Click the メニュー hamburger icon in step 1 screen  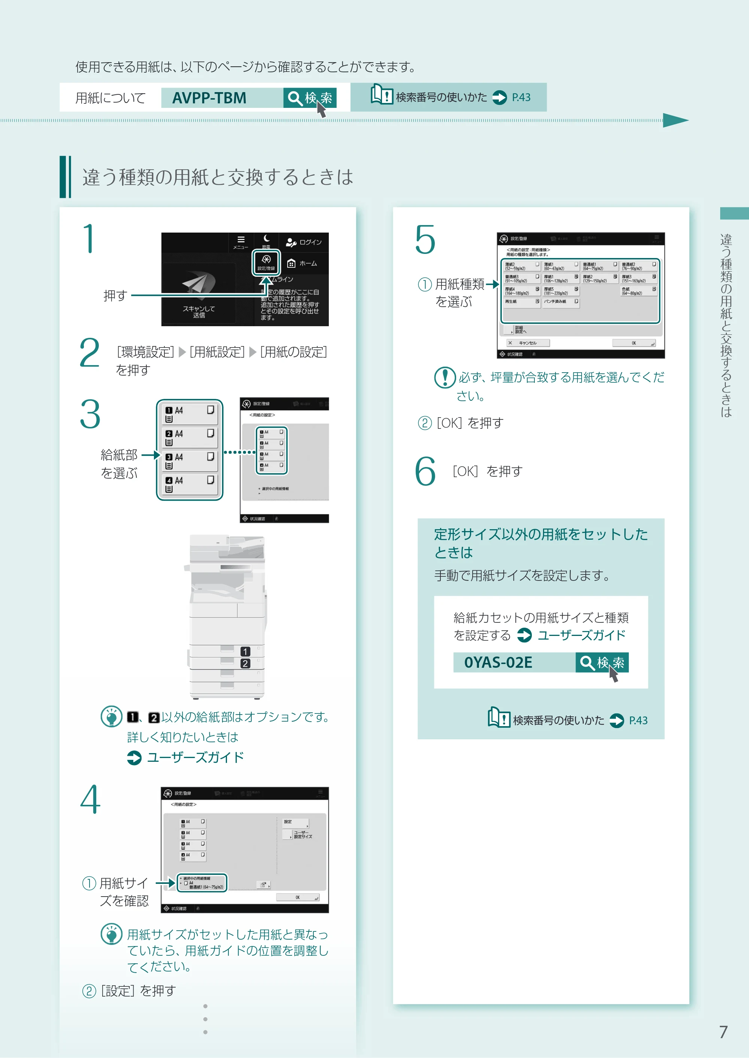[241, 242]
